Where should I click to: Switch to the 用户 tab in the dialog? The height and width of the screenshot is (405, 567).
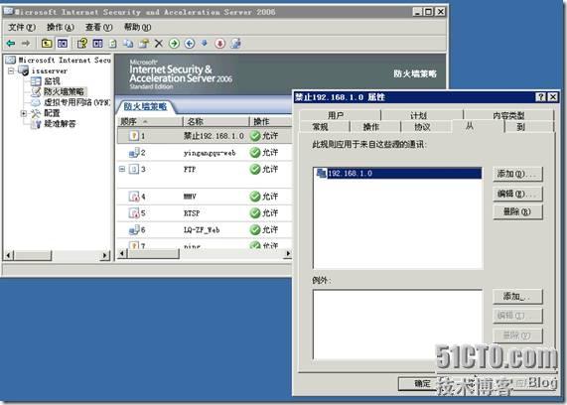pyautogui.click(x=337, y=115)
